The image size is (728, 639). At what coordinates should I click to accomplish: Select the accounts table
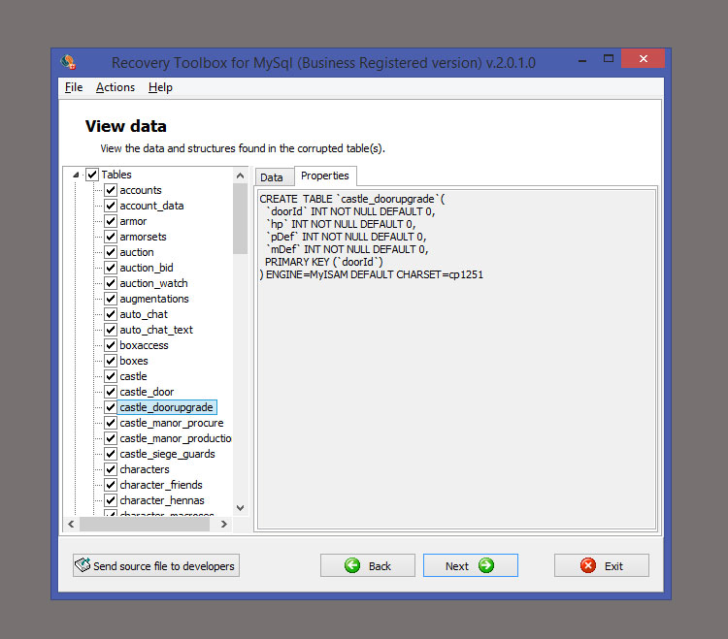[x=141, y=190]
